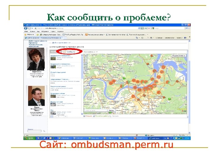Image resolution: width=219 pixels, height=164 pixels.
Task: Open the Яндекс Схема map type dropdown
Action: point(179,56)
